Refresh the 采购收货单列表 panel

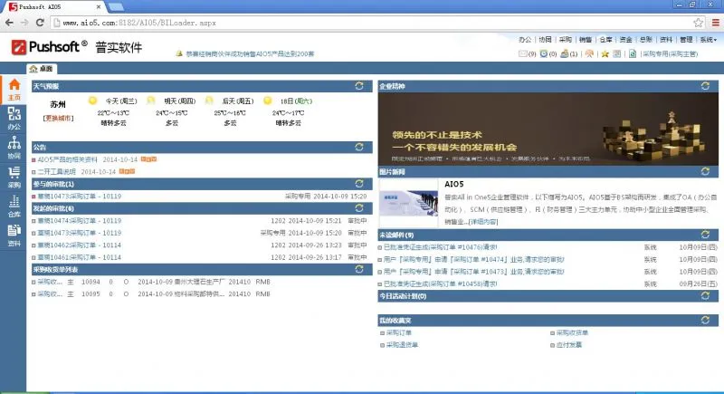358,269
